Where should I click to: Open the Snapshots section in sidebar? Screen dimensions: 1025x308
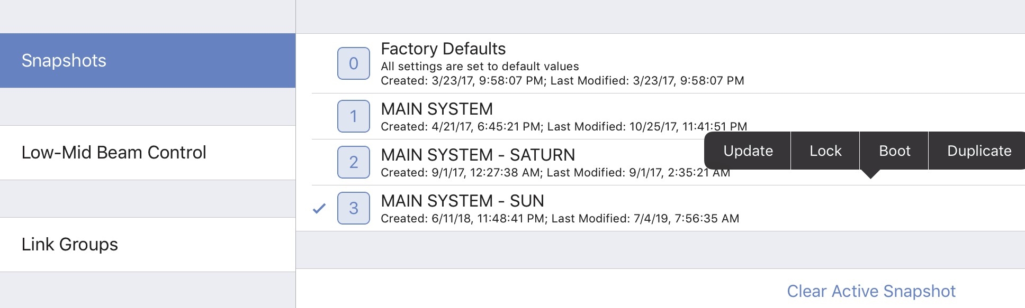[148, 61]
